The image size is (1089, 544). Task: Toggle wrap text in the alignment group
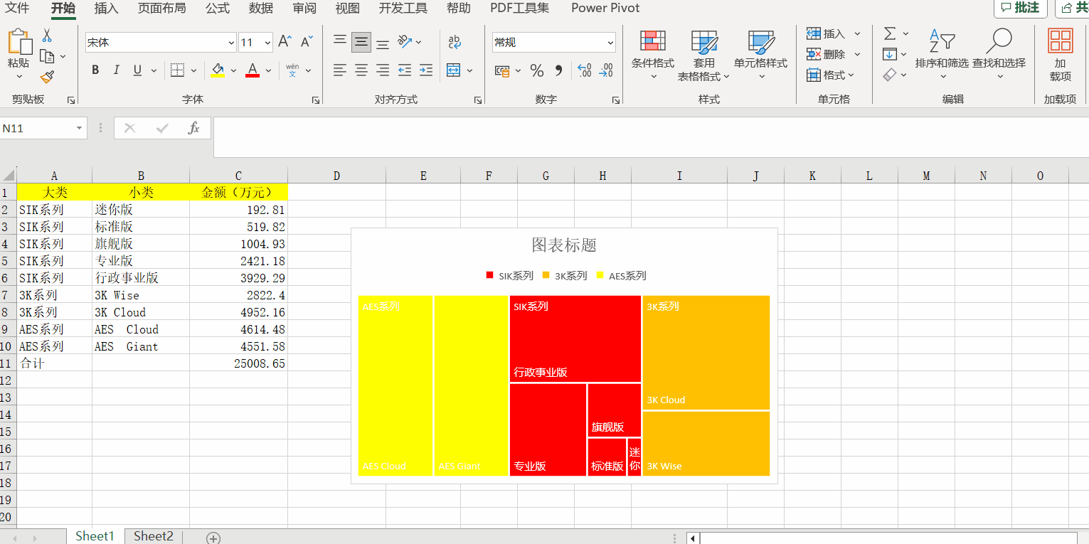tap(453, 42)
